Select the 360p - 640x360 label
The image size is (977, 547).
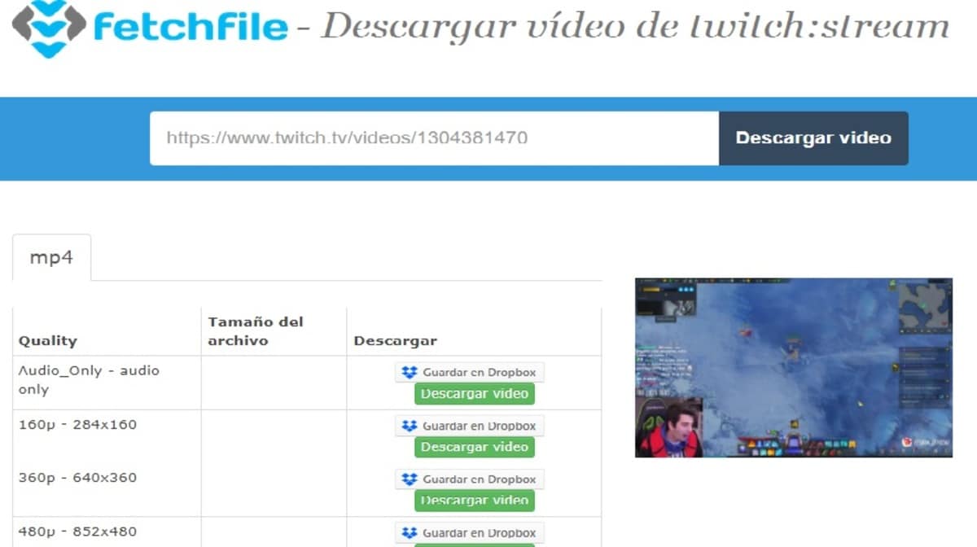pyautogui.click(x=77, y=478)
